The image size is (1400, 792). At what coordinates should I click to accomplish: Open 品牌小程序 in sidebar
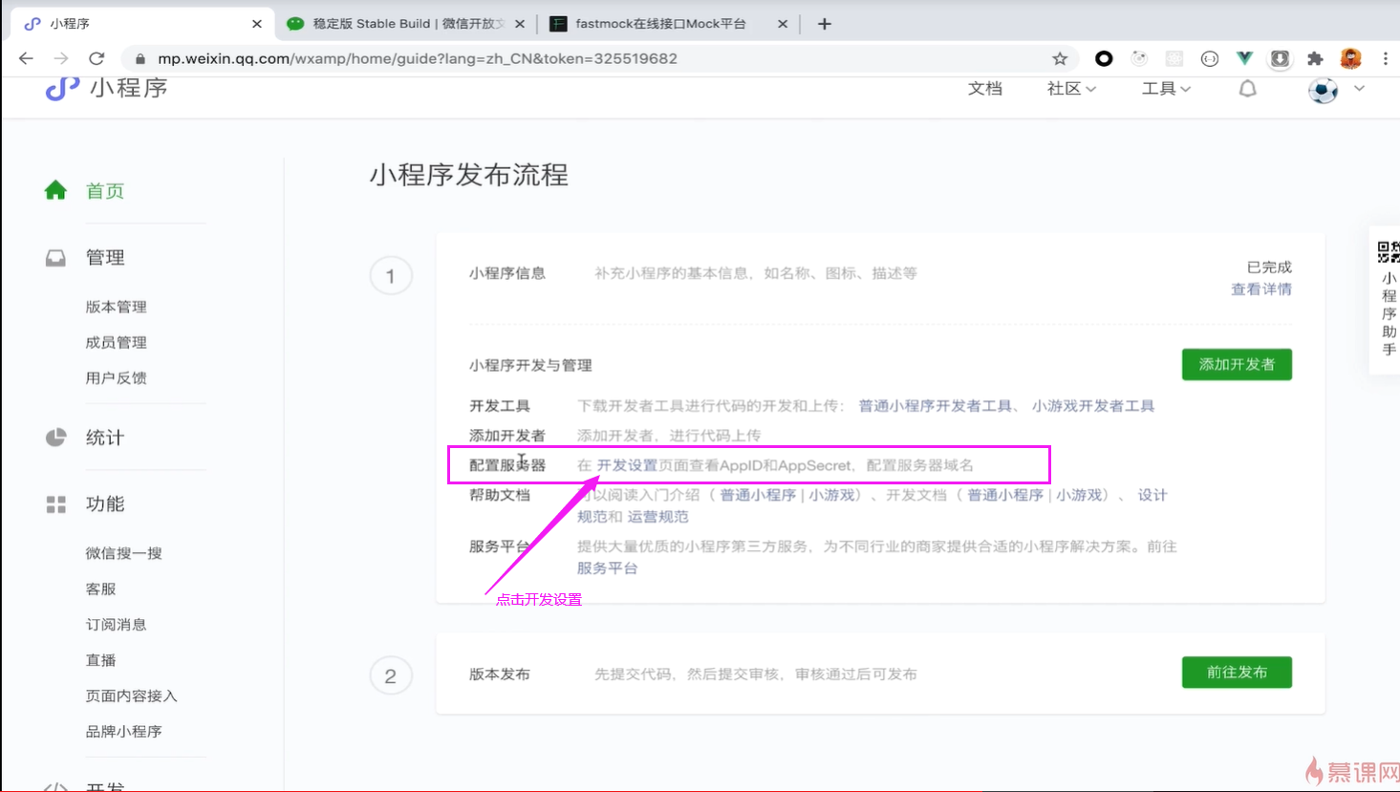point(123,731)
